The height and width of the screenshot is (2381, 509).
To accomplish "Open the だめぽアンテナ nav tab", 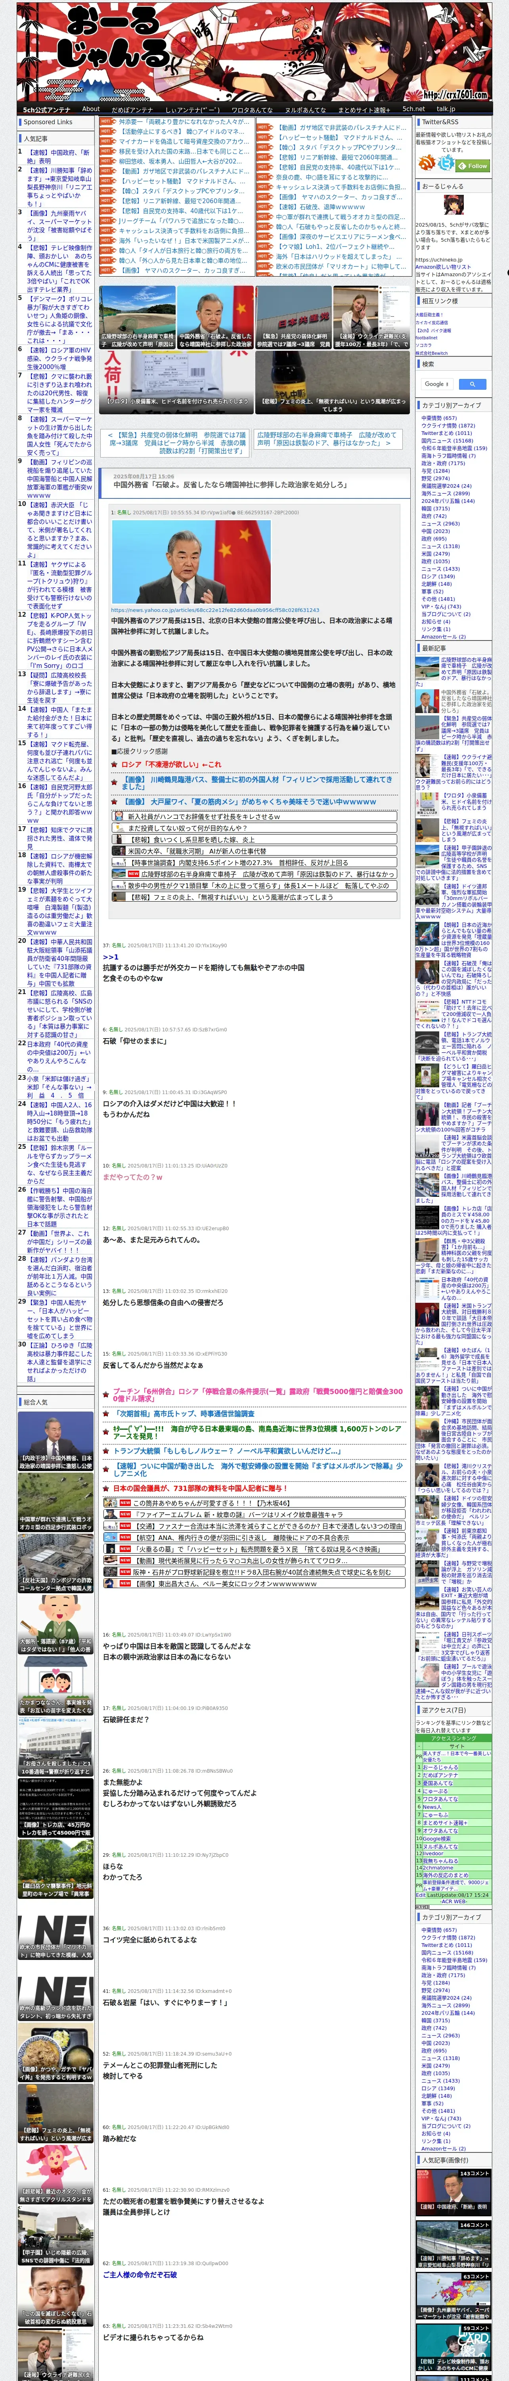I will click(x=132, y=109).
